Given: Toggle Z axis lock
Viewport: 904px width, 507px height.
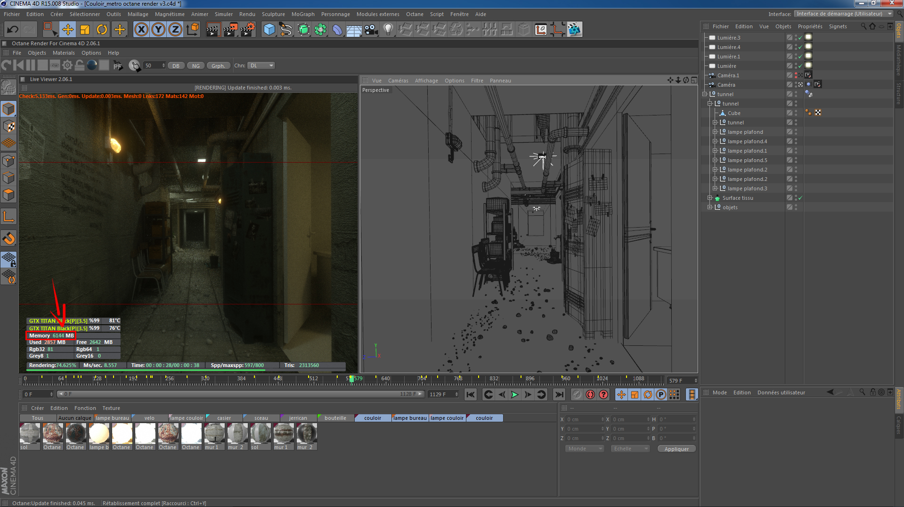Looking at the screenshot, I should click(175, 30).
